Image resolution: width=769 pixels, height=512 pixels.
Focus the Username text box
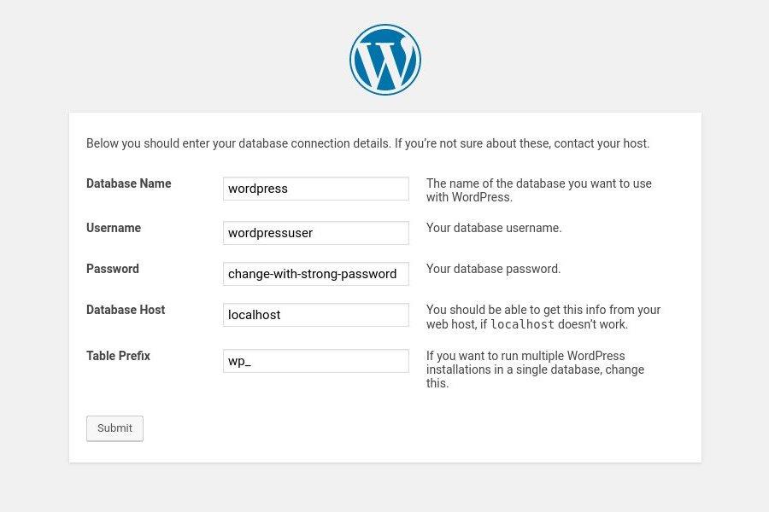315,233
